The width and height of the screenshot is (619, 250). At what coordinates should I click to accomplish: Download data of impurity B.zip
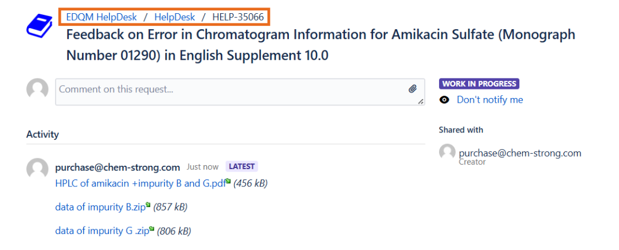[x=100, y=208]
